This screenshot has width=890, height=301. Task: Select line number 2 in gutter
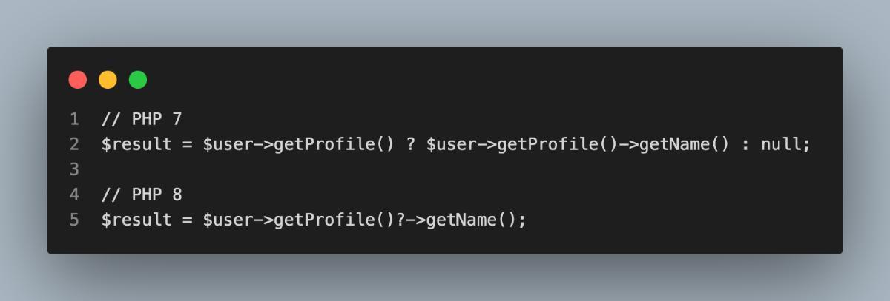click(74, 144)
